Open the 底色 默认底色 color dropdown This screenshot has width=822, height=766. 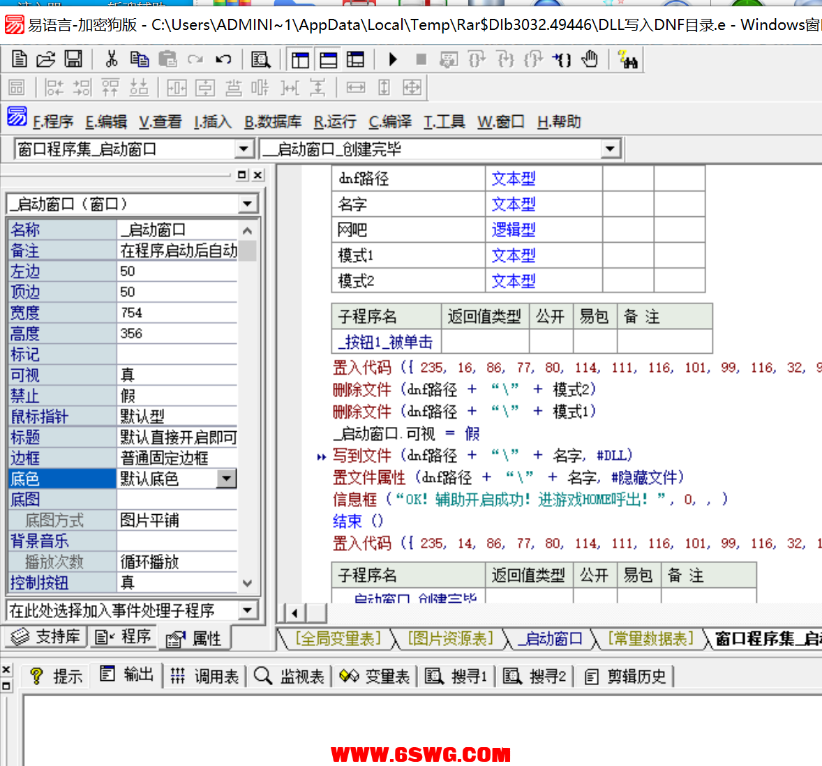227,479
